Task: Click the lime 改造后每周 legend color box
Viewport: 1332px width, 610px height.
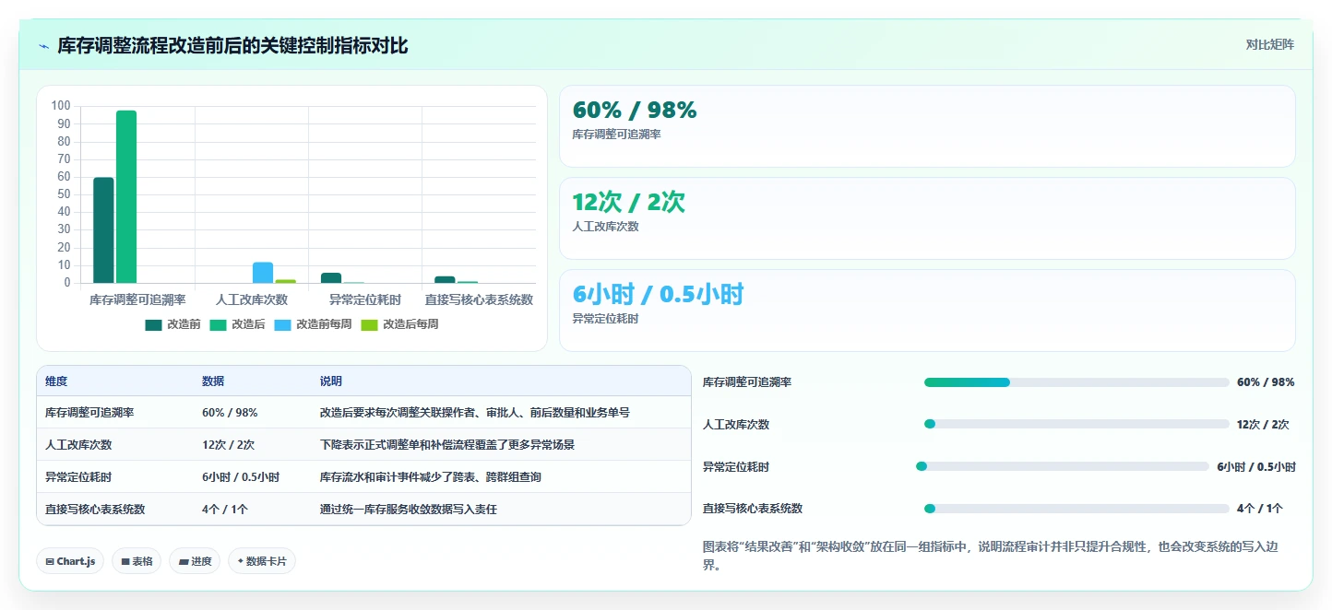Action: pyautogui.click(x=370, y=324)
